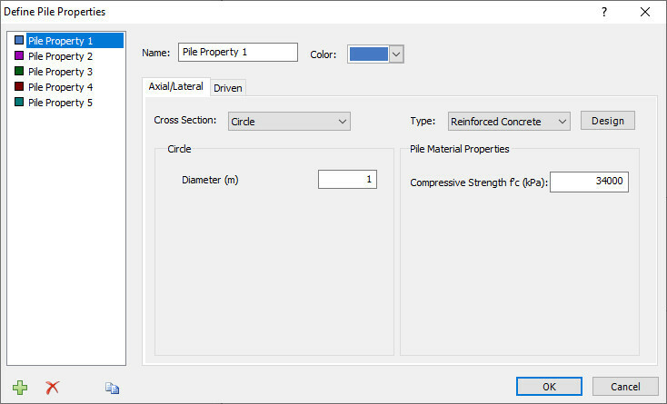Click the Cancel button

click(625, 387)
